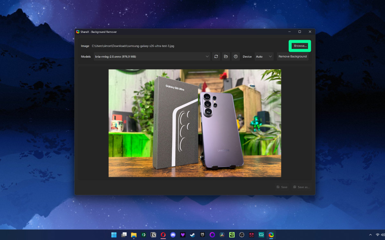Open Steam from the taskbar
Screen dimensions: 385x240
tap(193, 235)
